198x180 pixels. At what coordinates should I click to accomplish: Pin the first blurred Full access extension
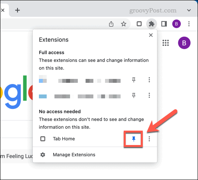[134, 80]
